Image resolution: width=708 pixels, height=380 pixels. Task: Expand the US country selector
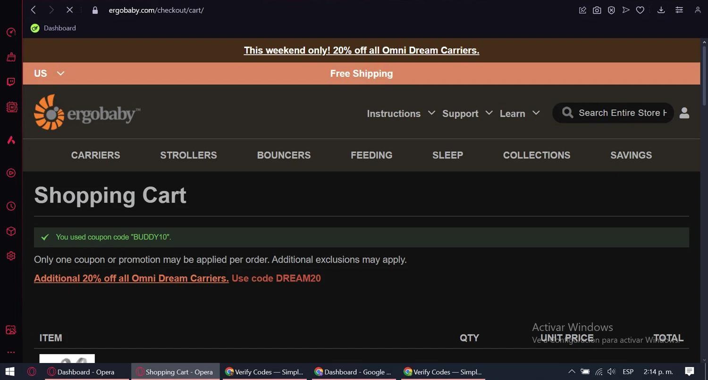point(49,74)
